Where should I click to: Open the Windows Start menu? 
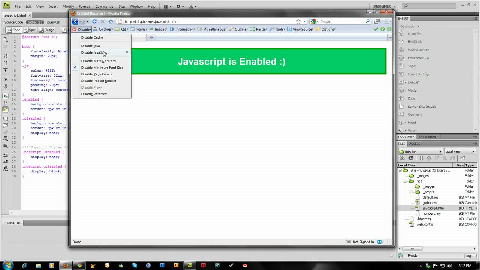point(8,265)
